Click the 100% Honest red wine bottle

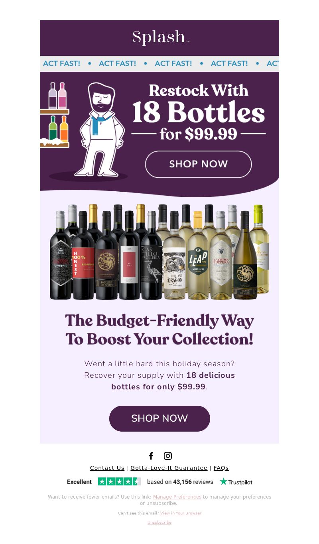click(x=83, y=255)
